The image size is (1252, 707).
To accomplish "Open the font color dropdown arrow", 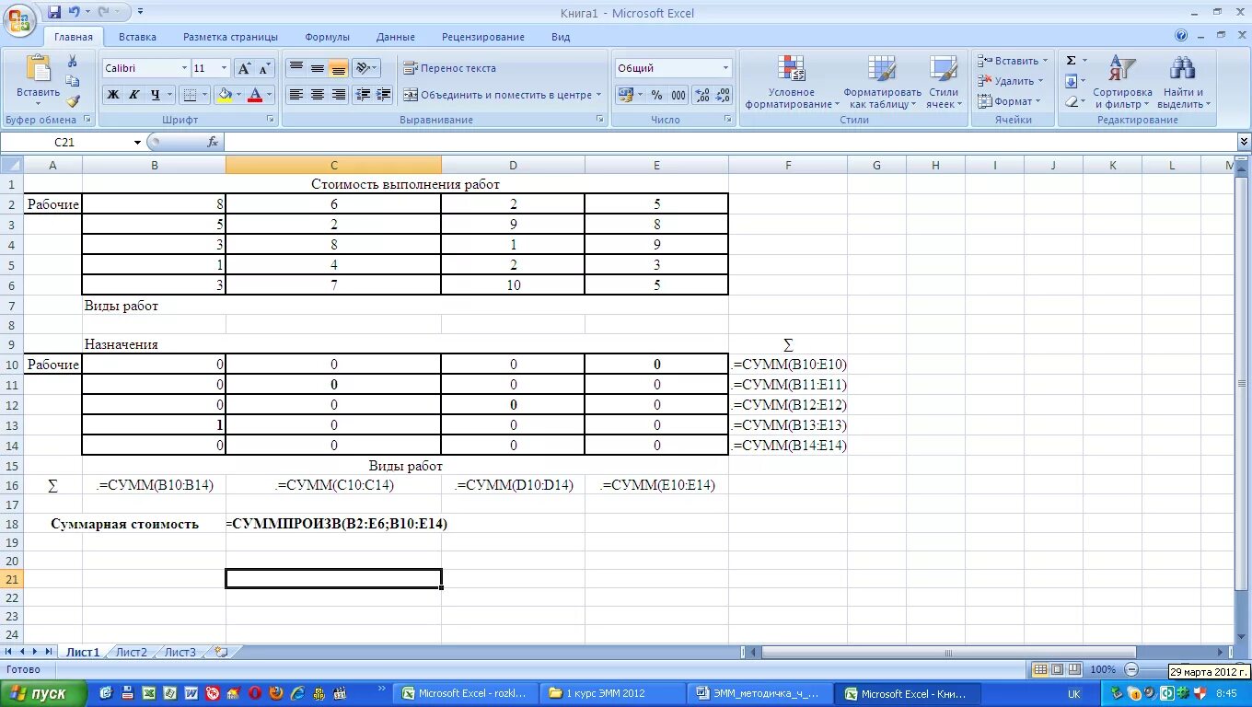I will 270,94.
